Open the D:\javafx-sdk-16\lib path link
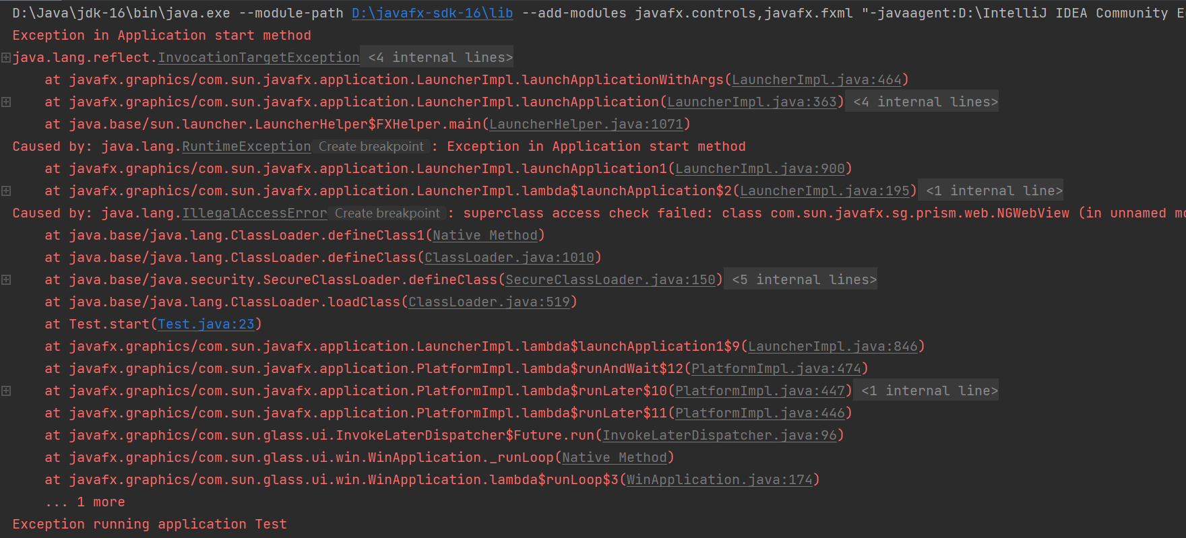Viewport: 1186px width, 538px height. [433, 13]
